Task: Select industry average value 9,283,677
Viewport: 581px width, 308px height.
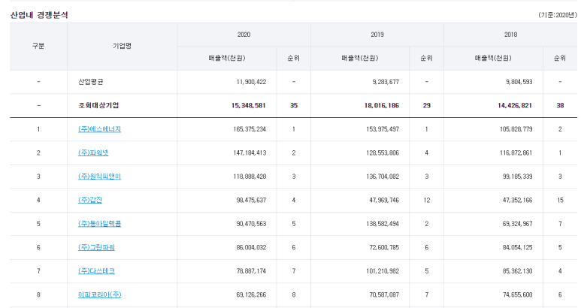Action: 386,82
